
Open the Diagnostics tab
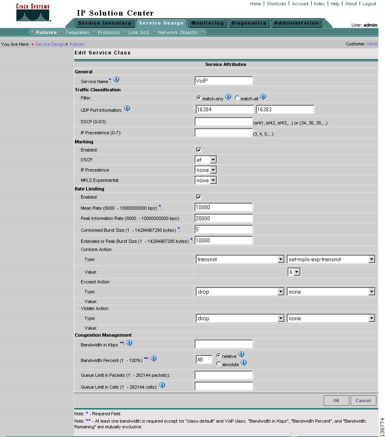[x=249, y=23]
